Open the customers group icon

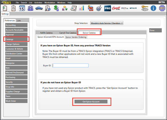[x=31, y=8]
